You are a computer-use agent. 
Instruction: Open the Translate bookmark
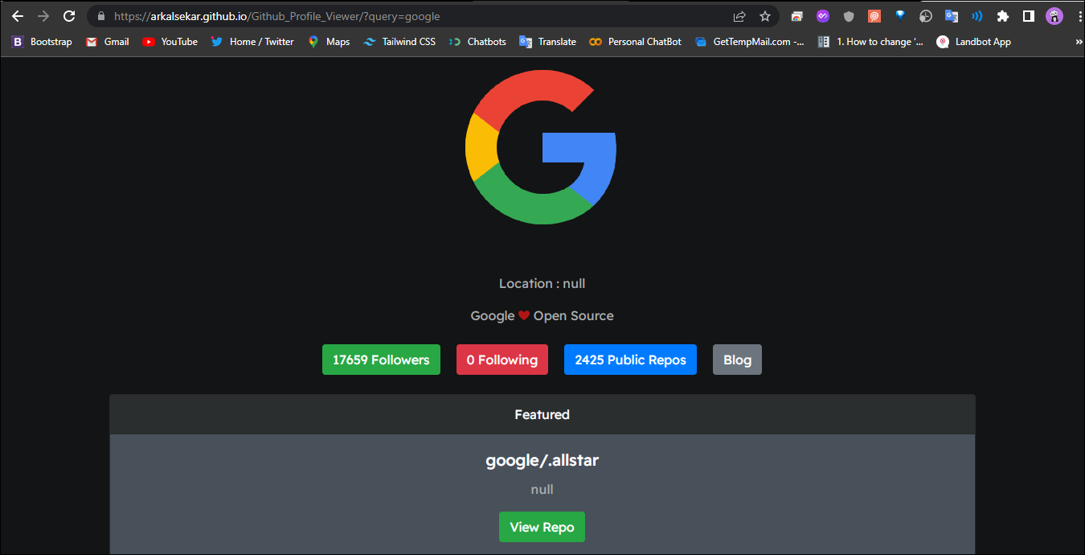547,42
